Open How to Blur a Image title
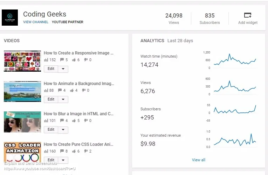Screen dimensions: 268x175 (78, 114)
